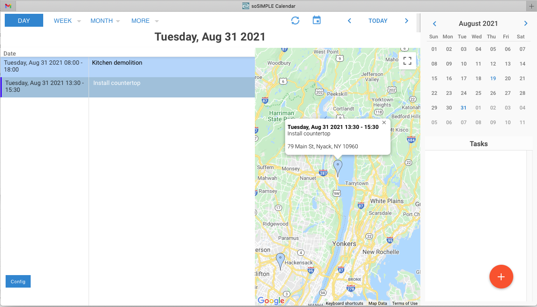
Task: Go to previous day arrow in toolbar
Action: point(350,21)
